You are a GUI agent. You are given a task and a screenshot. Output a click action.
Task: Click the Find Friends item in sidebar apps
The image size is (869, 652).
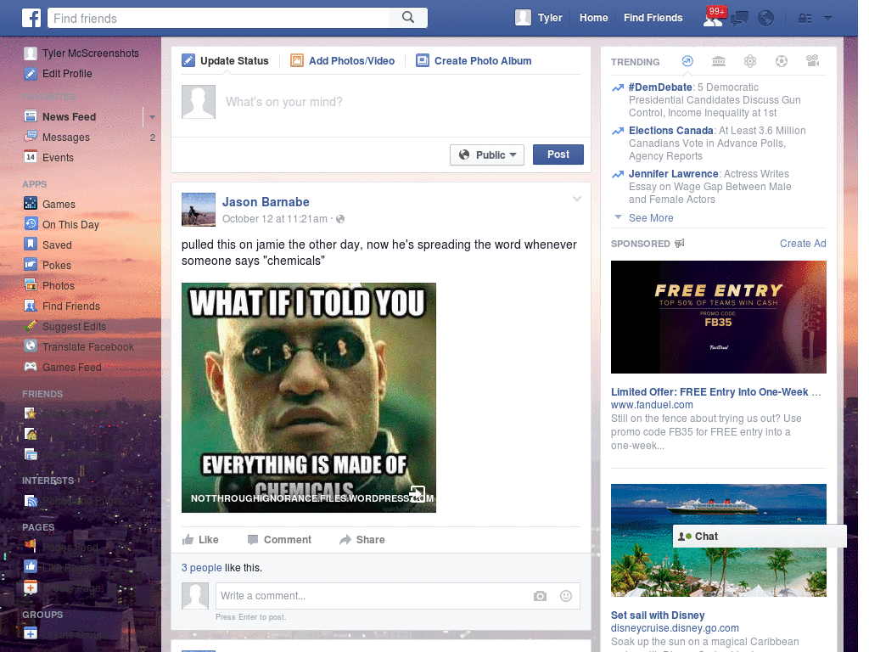coord(71,306)
